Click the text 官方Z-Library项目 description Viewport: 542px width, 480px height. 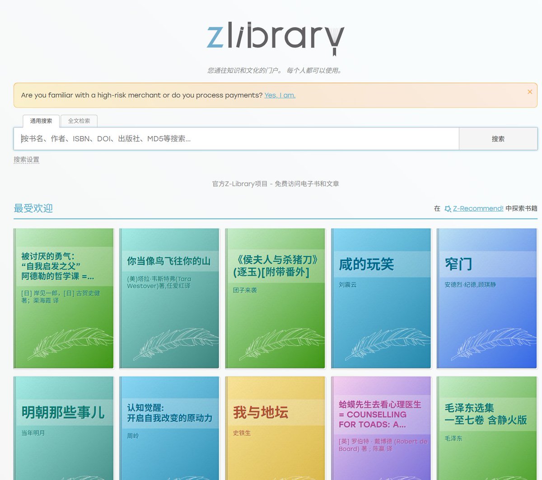[x=276, y=184]
